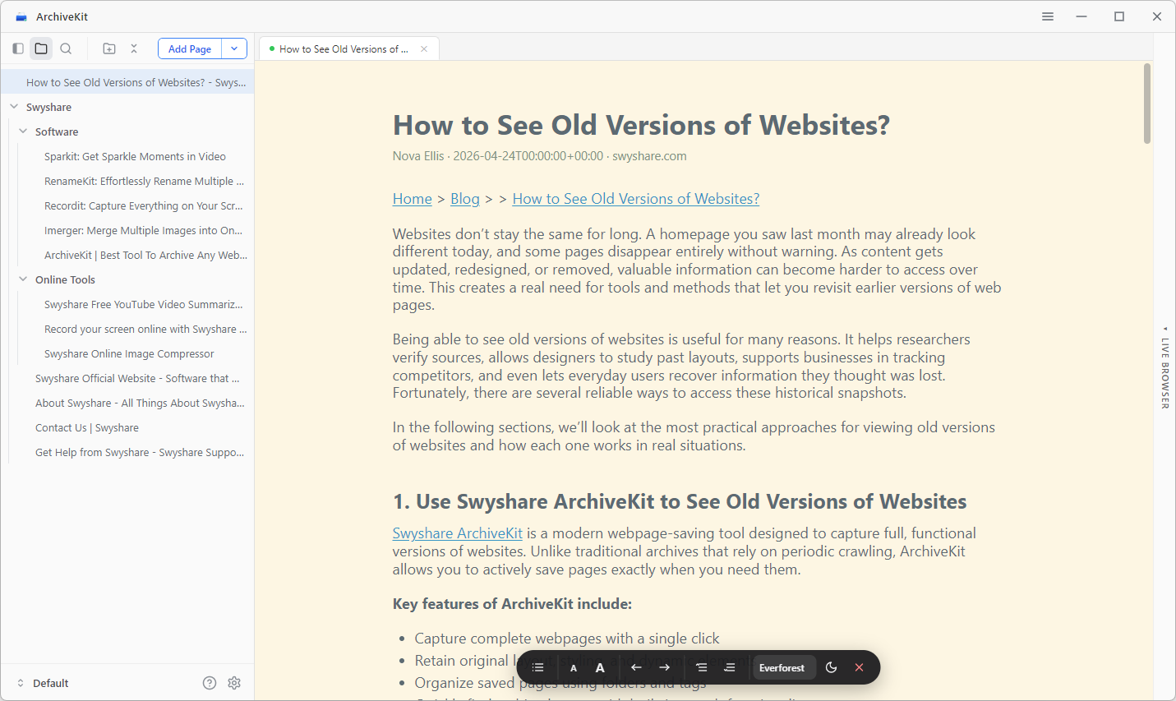
Task: Open 'Record your screen online with Swyshare' page
Action: point(145,329)
